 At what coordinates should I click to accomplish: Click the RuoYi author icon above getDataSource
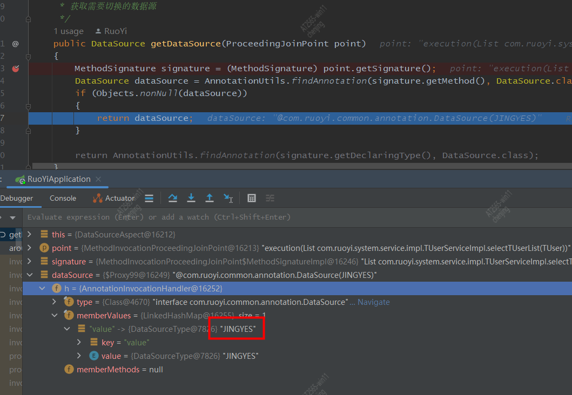[98, 31]
